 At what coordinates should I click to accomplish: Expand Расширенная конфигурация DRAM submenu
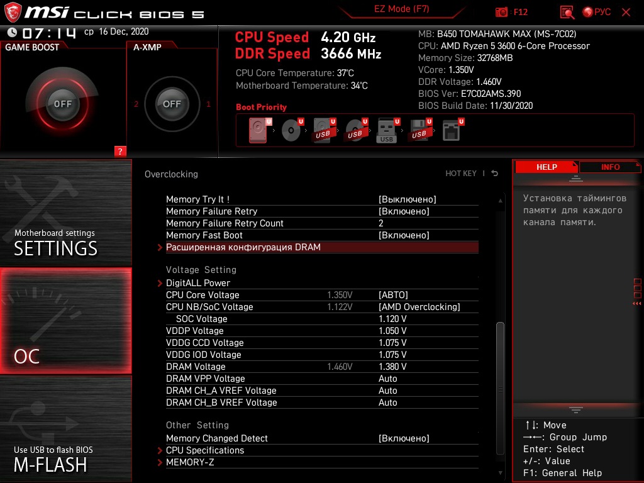(x=322, y=247)
